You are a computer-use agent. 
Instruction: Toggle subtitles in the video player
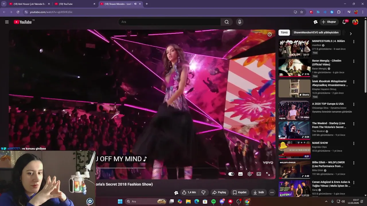[241, 174]
